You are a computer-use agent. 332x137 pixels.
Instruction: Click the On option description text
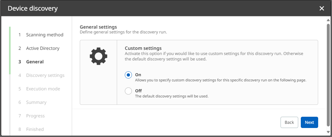click(220, 80)
